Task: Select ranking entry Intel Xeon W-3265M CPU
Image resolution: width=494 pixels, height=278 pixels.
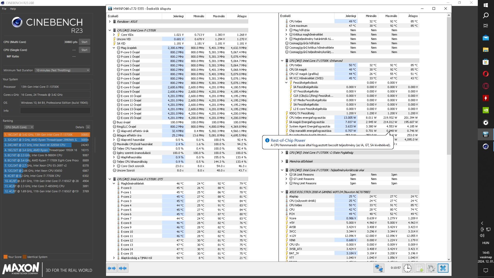Action: [x=47, y=145]
